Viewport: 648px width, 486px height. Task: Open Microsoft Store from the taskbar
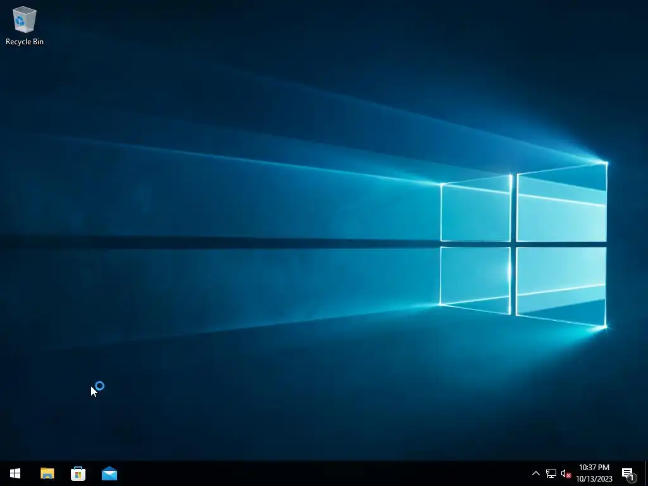tap(78, 473)
